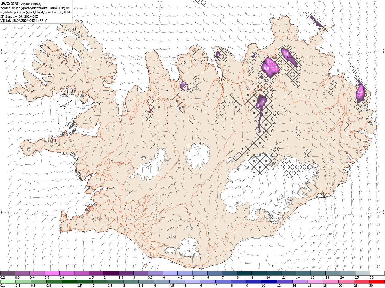Click the '20W' longitude label
This screenshot has height=288, width=385.
(x=160, y=1)
